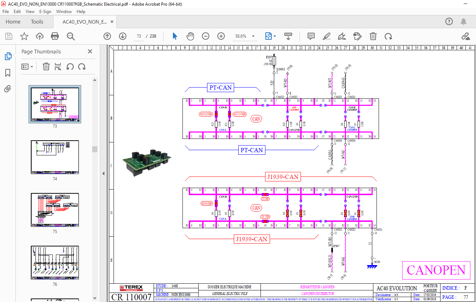Viewport: 476px width, 302px height.
Task: Delete the page with toolbar trash icon
Action: coord(373,36)
